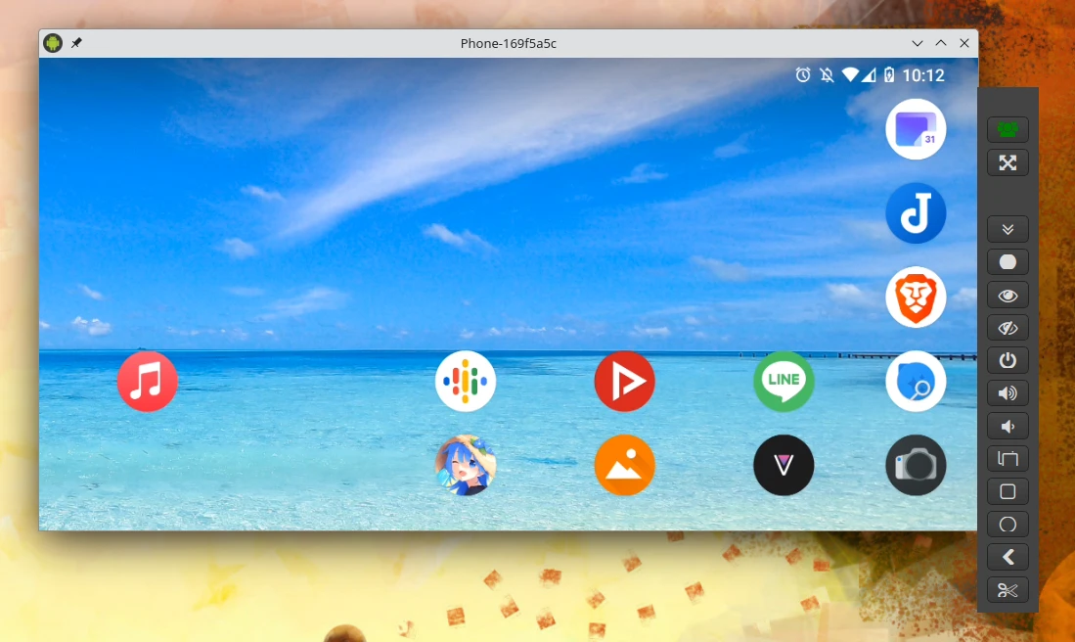This screenshot has height=642, width=1075.
Task: Go to home using the outline circle button
Action: coord(1008,525)
